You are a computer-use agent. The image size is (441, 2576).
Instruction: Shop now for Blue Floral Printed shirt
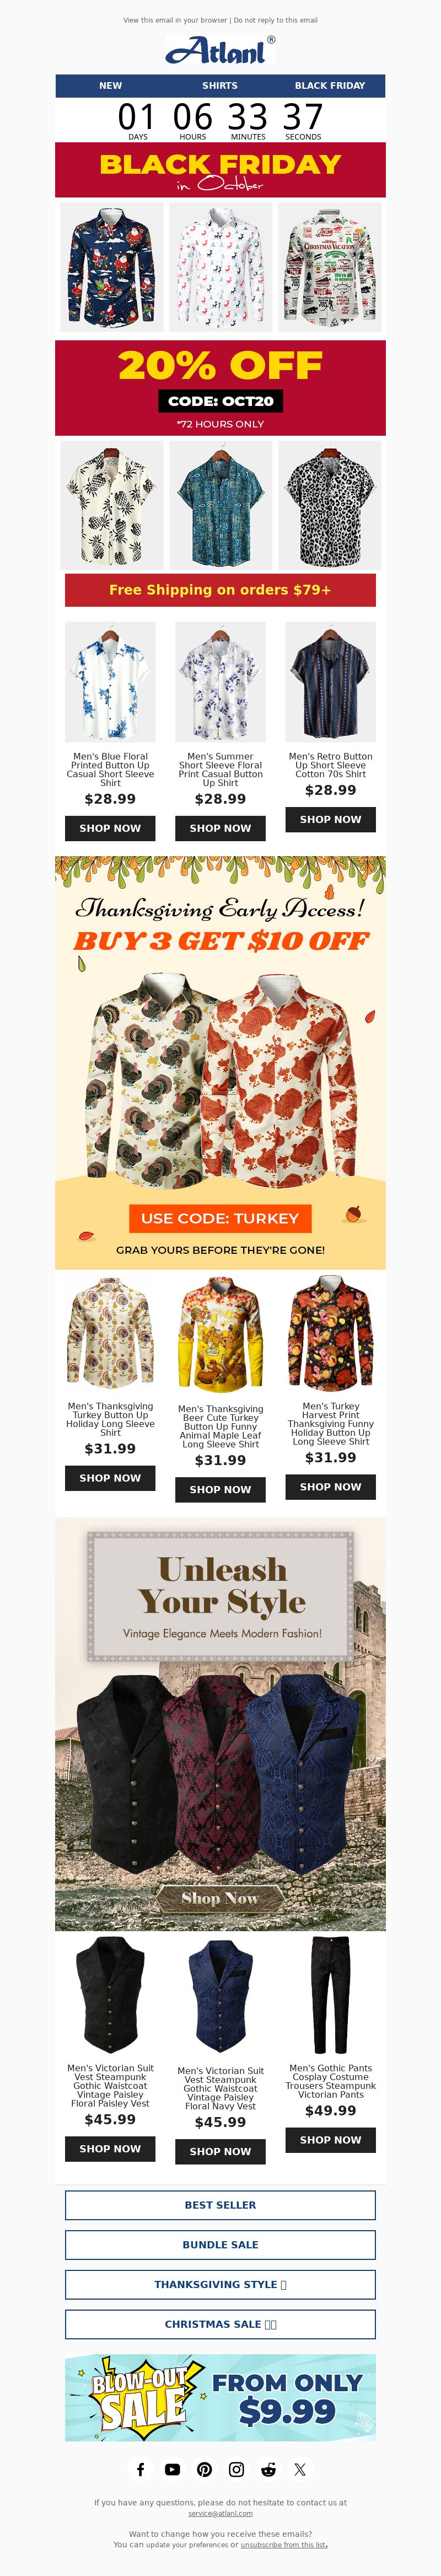[x=110, y=828]
